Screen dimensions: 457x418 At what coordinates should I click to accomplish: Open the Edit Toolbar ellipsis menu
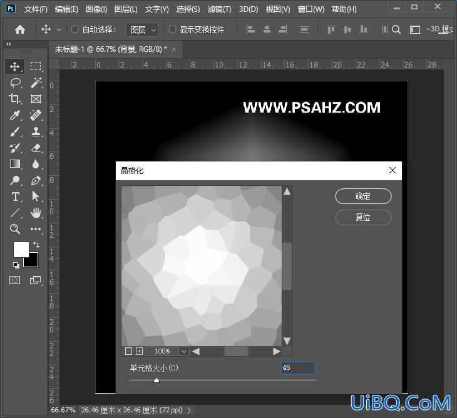36,229
